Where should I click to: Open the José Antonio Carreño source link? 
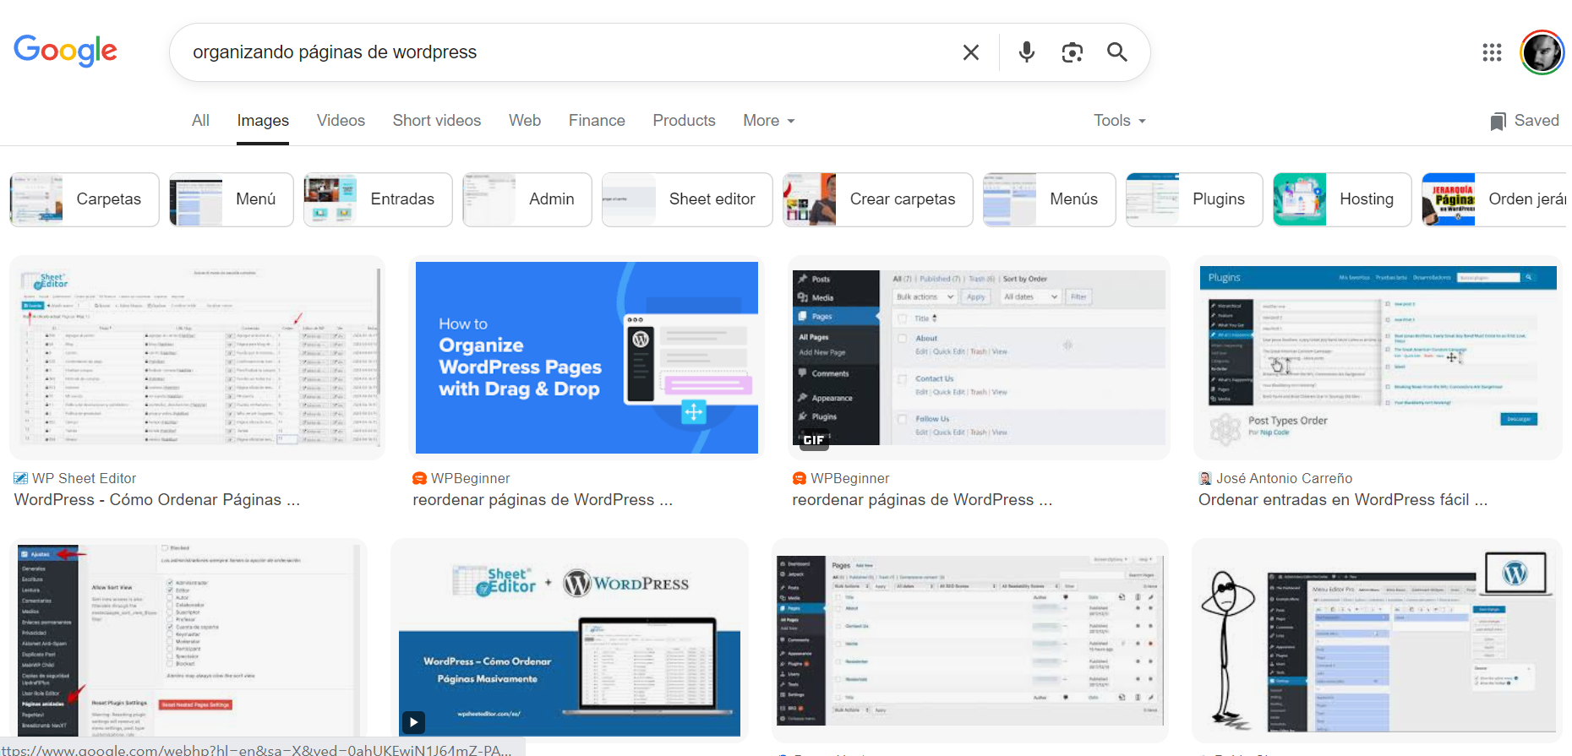[x=1284, y=478]
